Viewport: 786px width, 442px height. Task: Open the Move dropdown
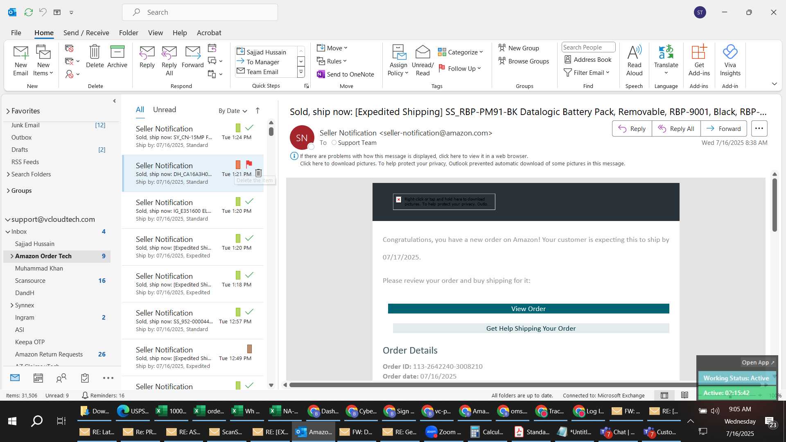pos(332,48)
